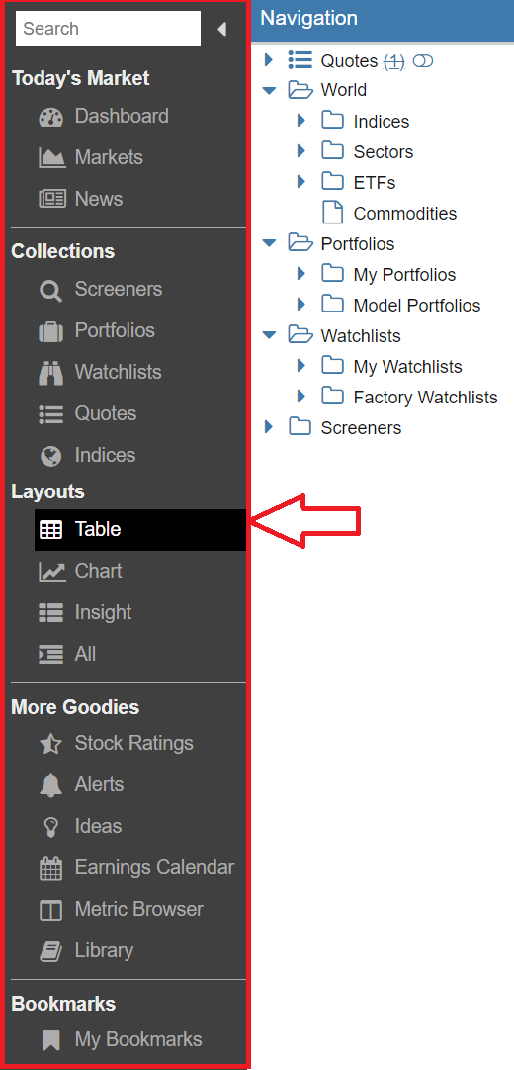Collapse the sidebar with the left arrow
Screen dimensions: 514x1070
[x=221, y=29]
